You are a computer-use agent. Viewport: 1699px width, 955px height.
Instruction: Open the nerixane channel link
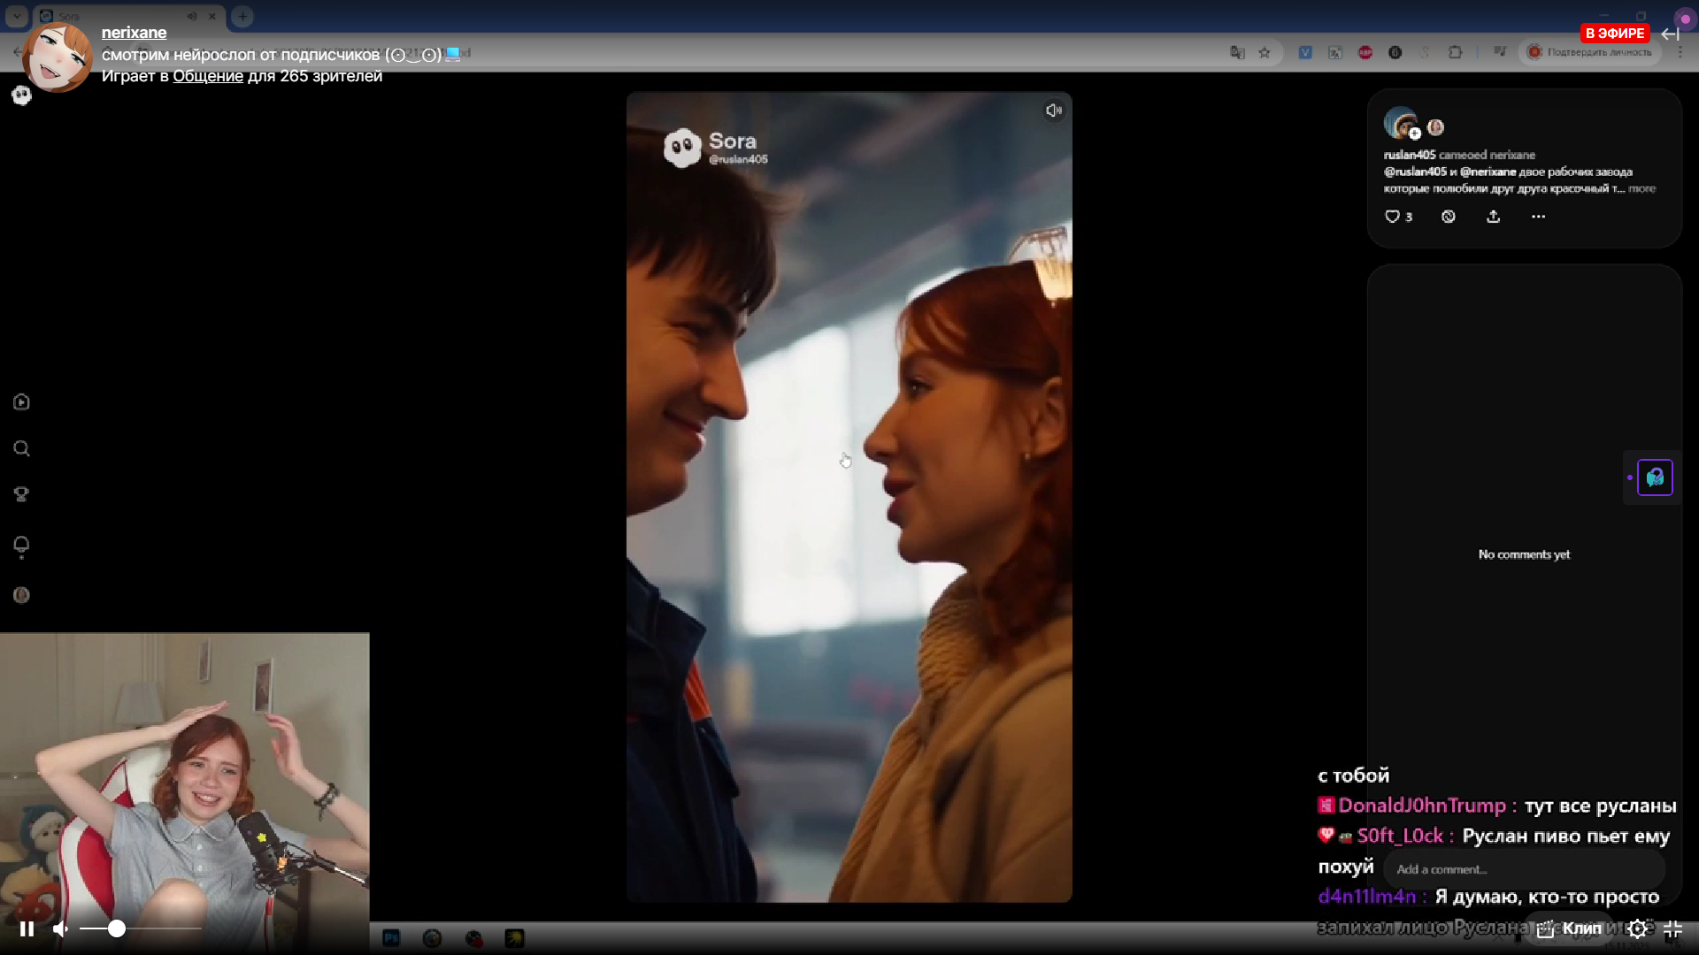coord(134,33)
